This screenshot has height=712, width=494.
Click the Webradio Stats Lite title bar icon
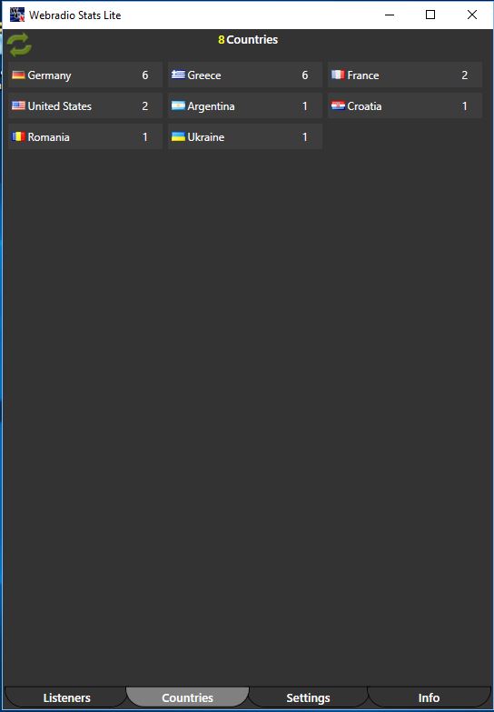(x=17, y=15)
